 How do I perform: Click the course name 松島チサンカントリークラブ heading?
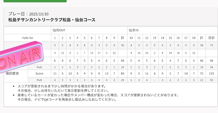(x=52, y=20)
